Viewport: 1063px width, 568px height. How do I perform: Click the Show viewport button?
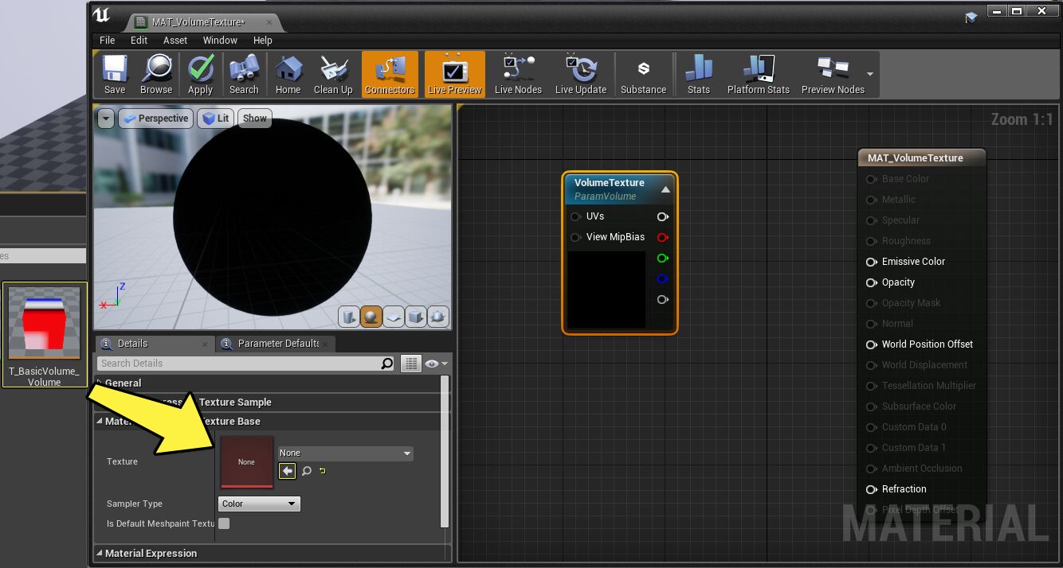[255, 119]
